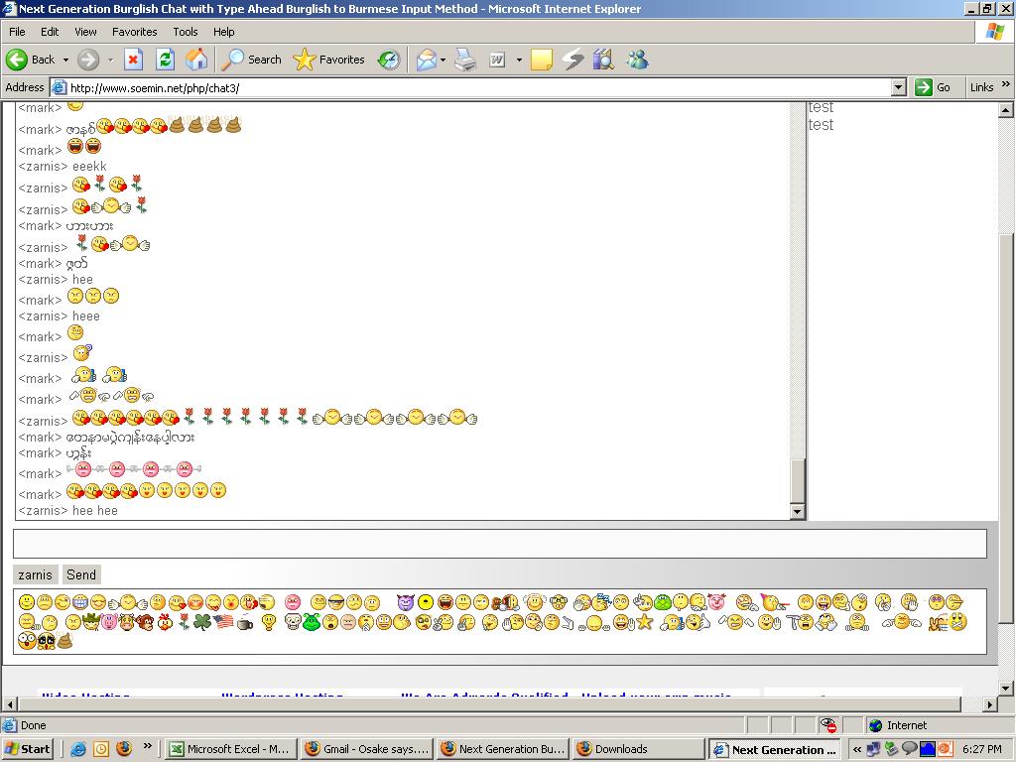The image size is (1016, 762).
Task: Expand hidden system tray icons
Action: click(856, 750)
